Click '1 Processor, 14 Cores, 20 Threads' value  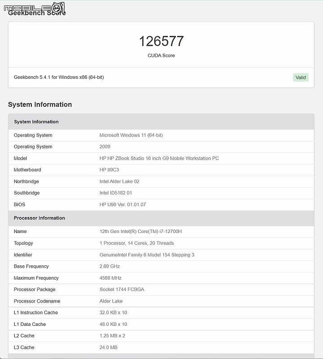137,243
